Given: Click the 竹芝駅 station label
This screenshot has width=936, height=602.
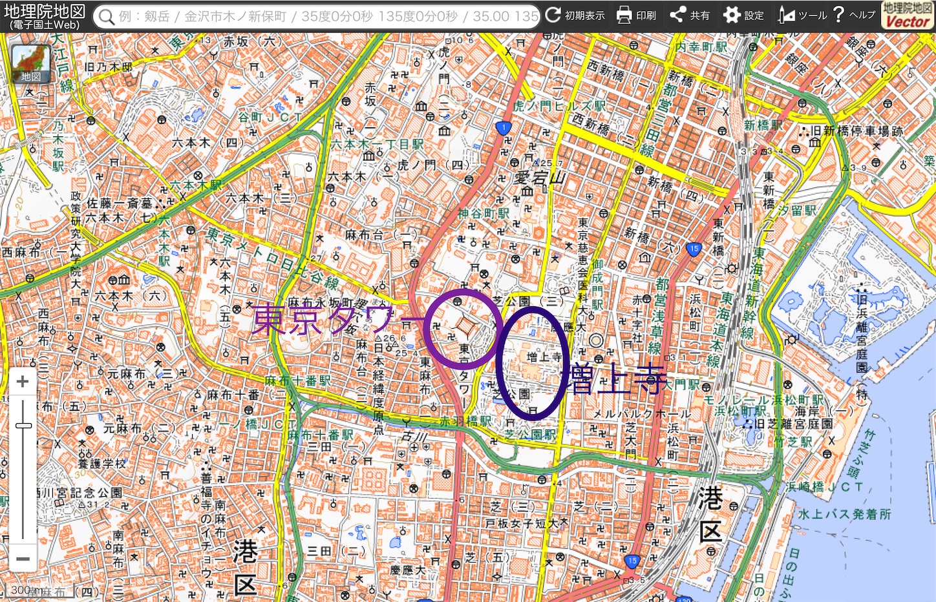Looking at the screenshot, I should click(794, 441).
